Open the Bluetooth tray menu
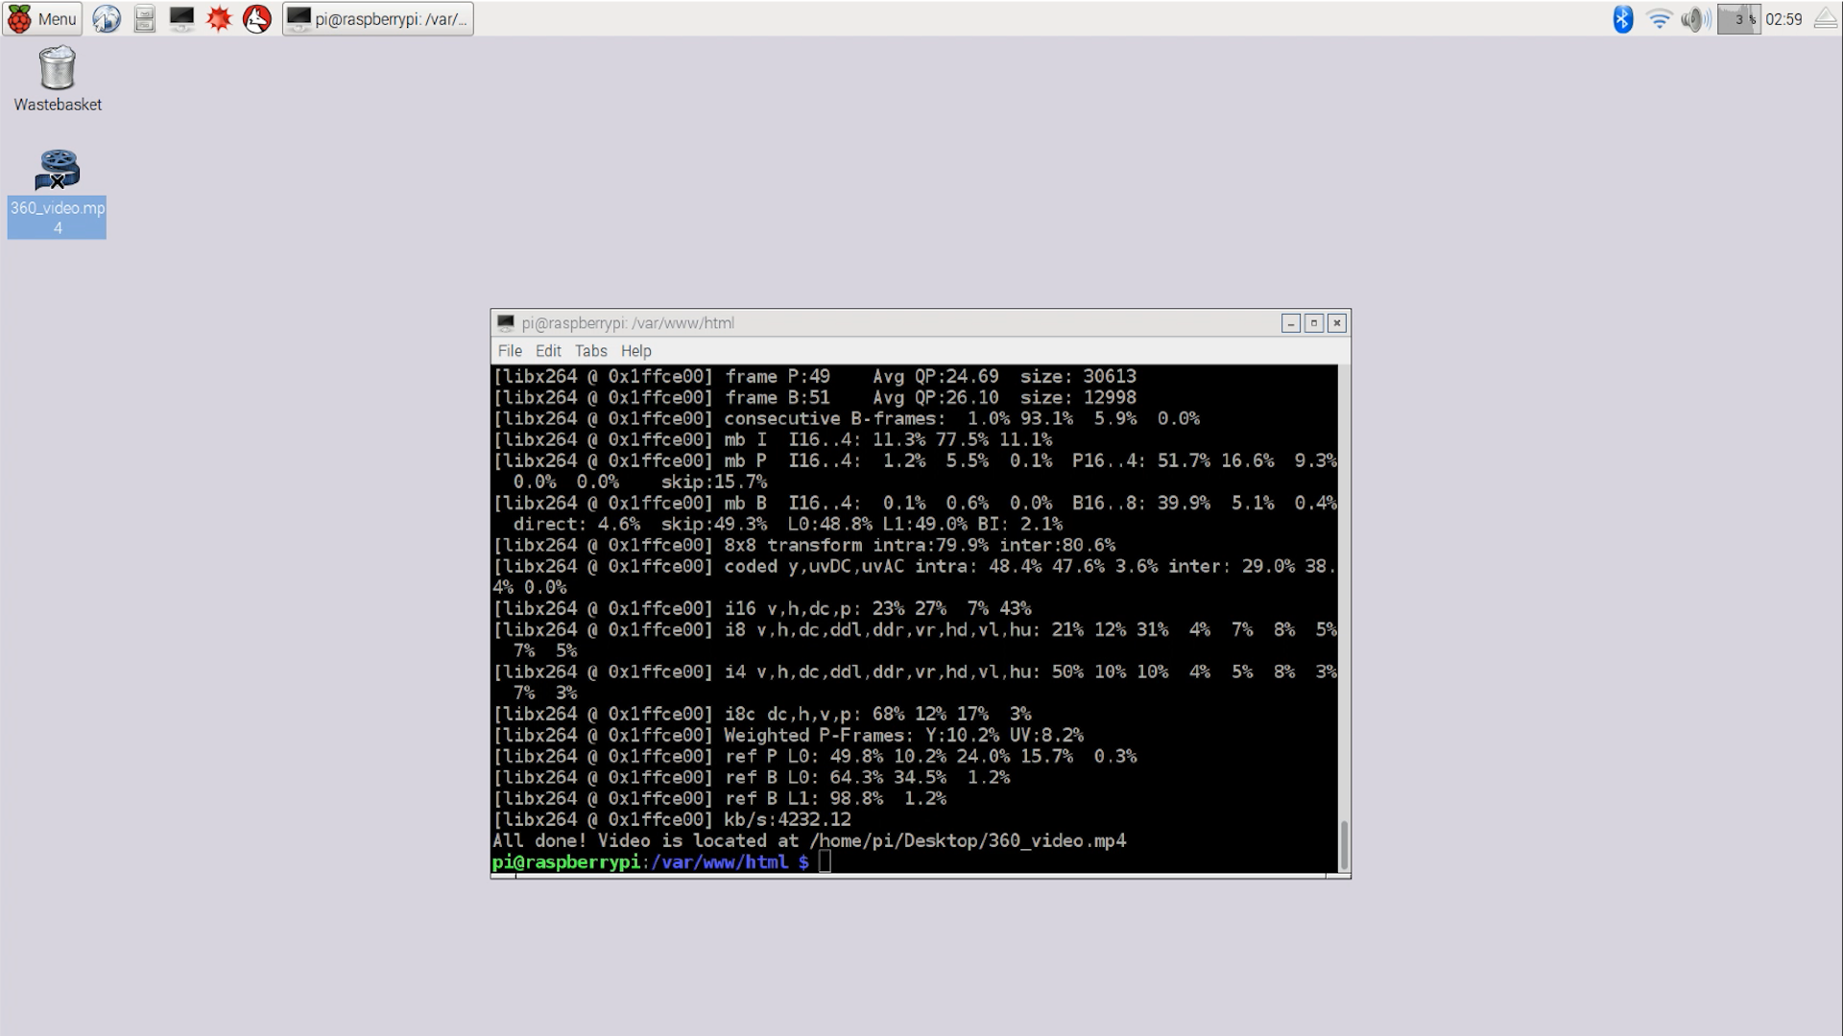 pos(1622,18)
